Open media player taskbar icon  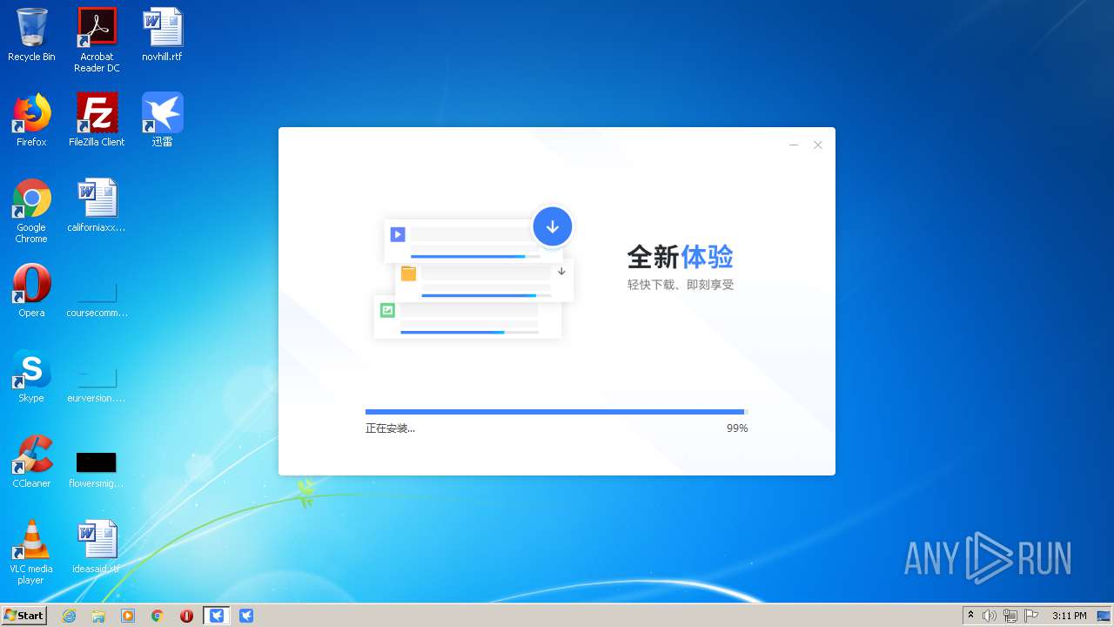tap(128, 616)
